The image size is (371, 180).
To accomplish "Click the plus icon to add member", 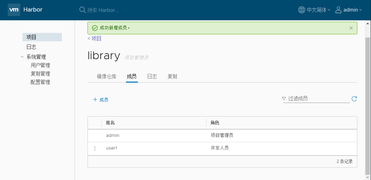I will [x=95, y=99].
